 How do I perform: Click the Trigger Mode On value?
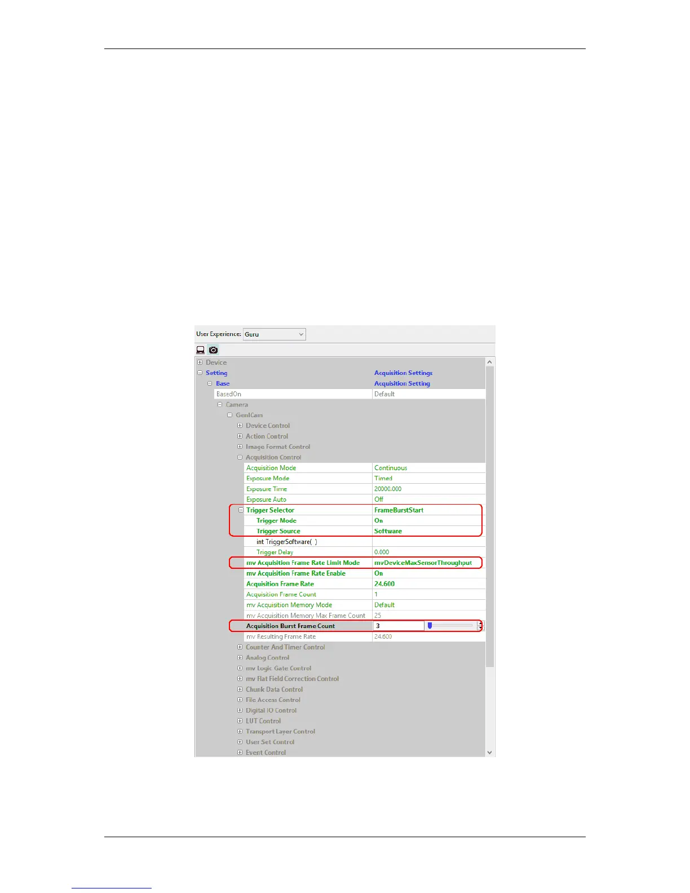pyautogui.click(x=379, y=520)
